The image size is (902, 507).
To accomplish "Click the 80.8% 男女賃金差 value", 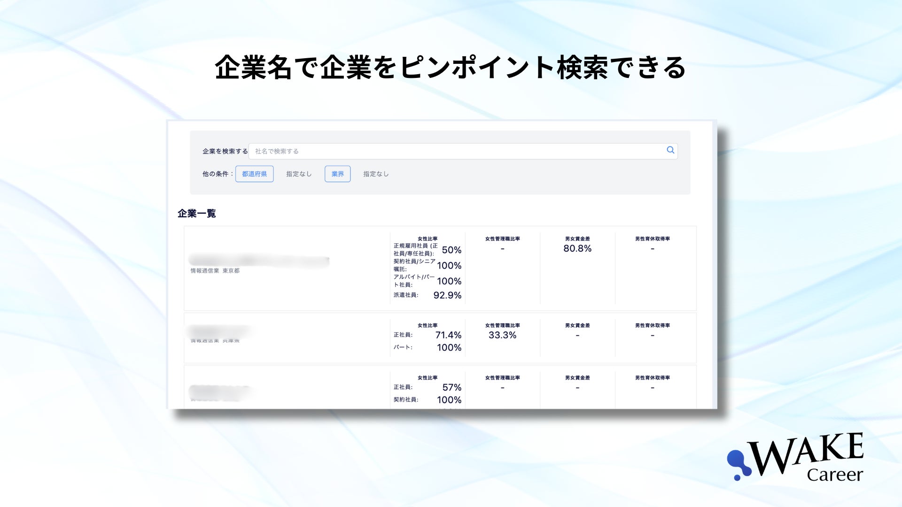I will coord(577,248).
